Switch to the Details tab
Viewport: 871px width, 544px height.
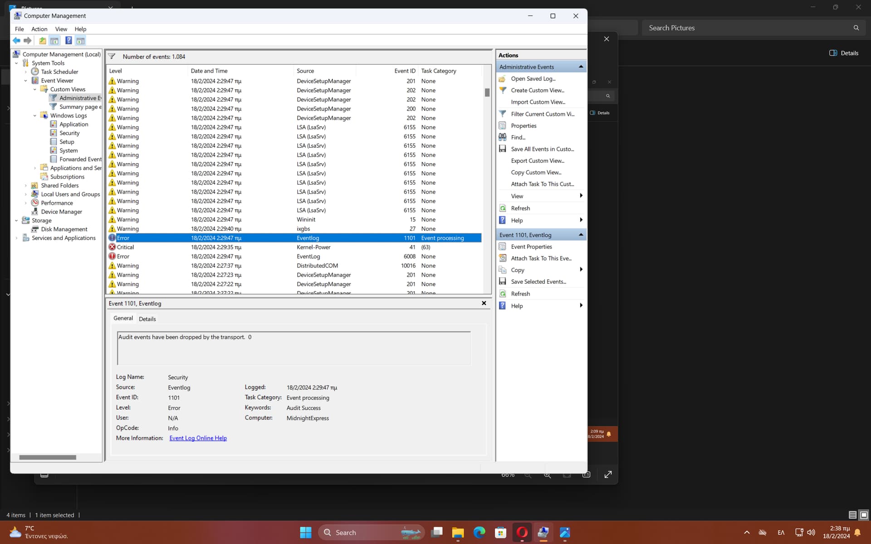[147, 319]
